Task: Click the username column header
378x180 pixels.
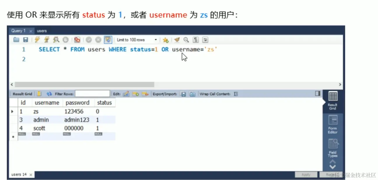Action: click(x=47, y=103)
